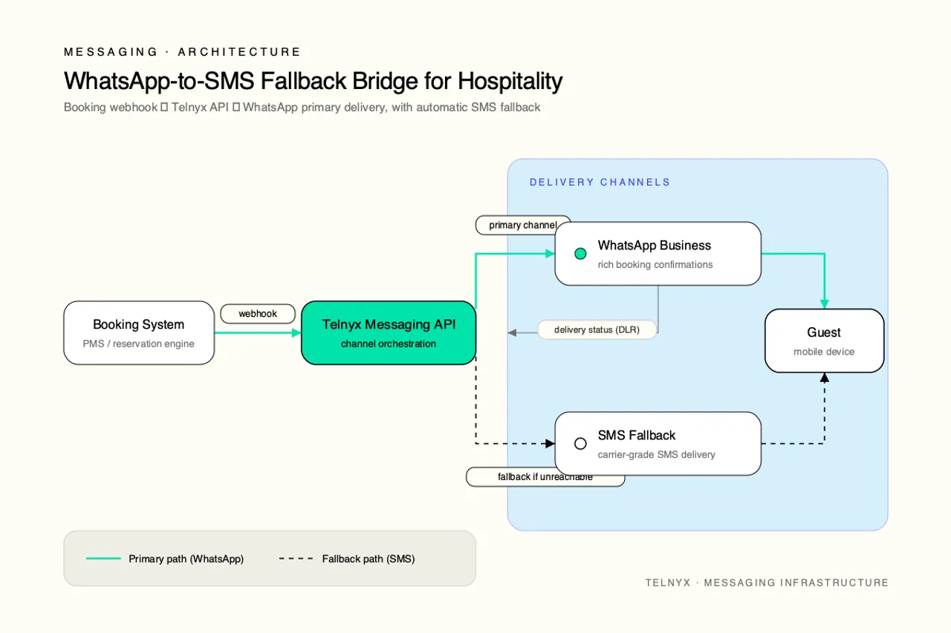The image size is (951, 633).
Task: Click the subtitle starting with Booking webhook
Action: [x=302, y=107]
